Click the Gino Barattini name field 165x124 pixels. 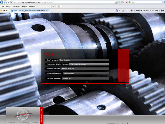pyautogui.click(x=84, y=60)
